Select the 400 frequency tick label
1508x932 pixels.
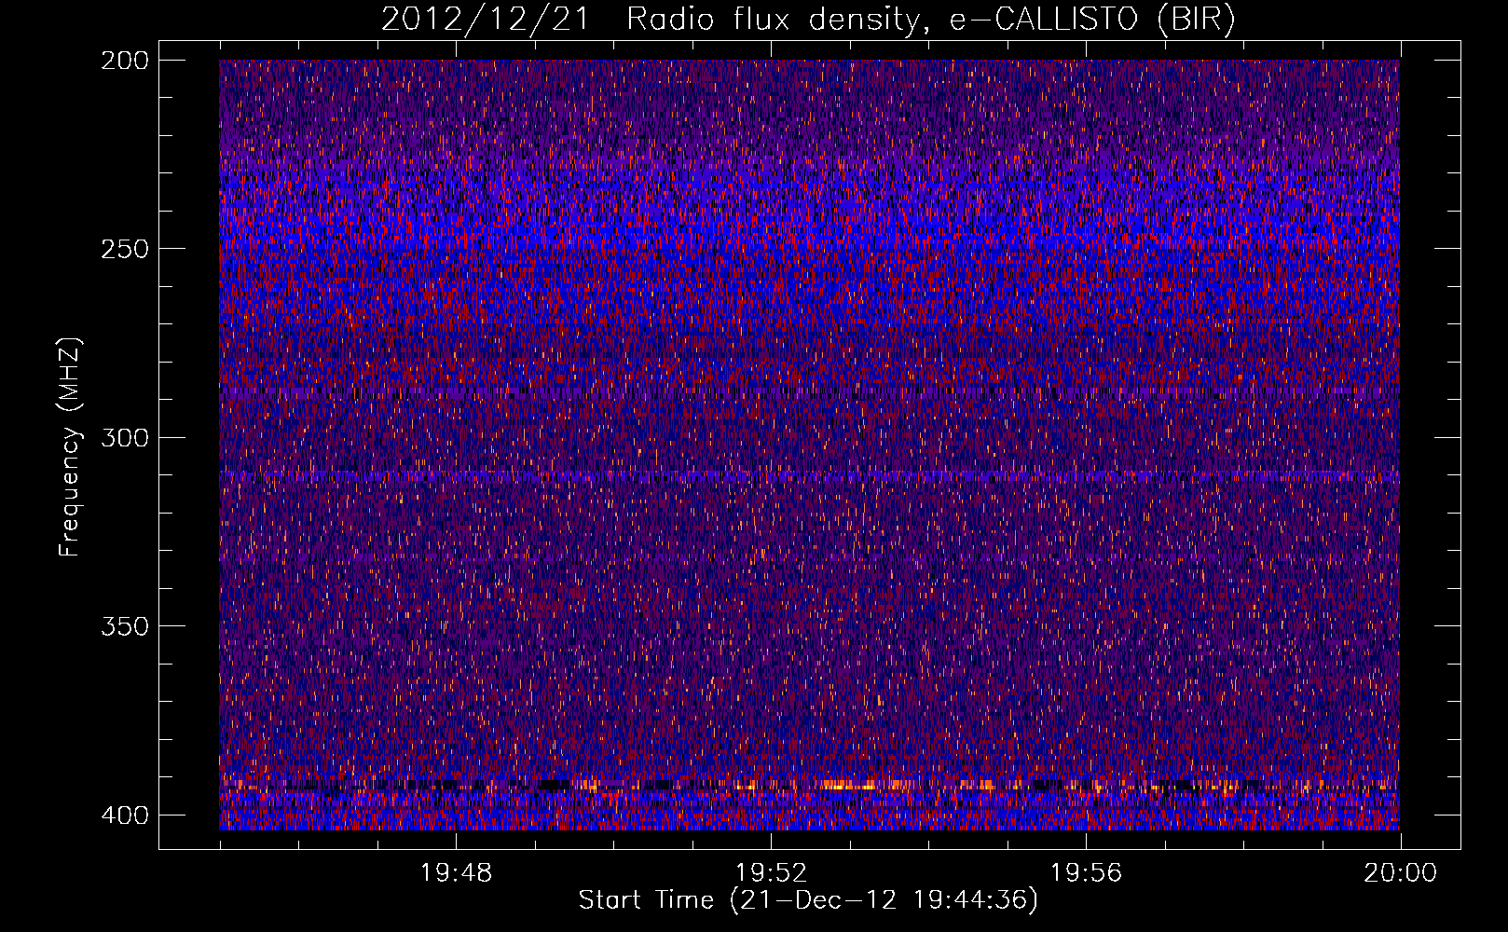(x=125, y=815)
